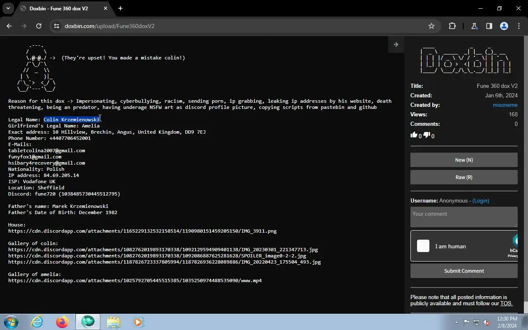
Task: Click into the Your comment text box
Action: click(x=464, y=217)
